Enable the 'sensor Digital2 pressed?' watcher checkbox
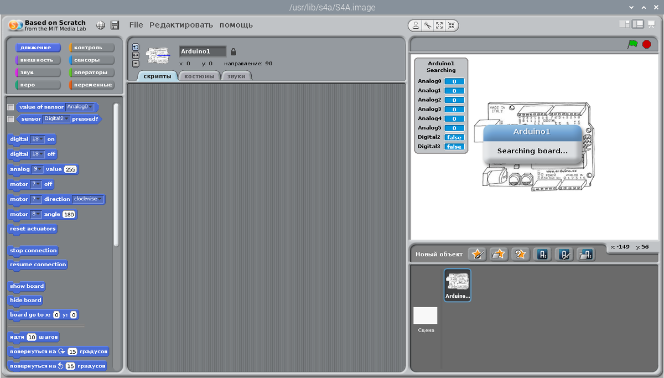The image size is (664, 378). 10,118
